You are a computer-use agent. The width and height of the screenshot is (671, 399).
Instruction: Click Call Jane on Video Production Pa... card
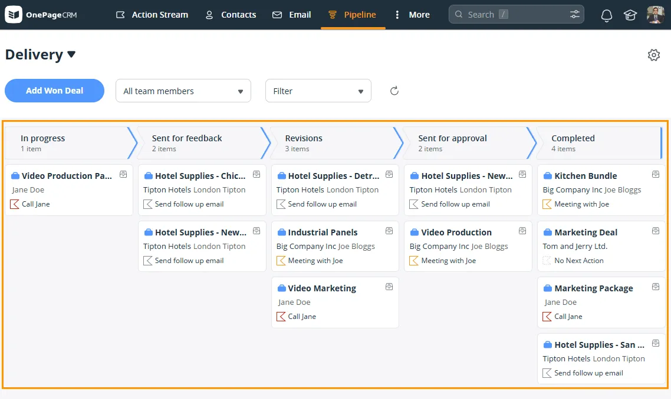click(35, 204)
